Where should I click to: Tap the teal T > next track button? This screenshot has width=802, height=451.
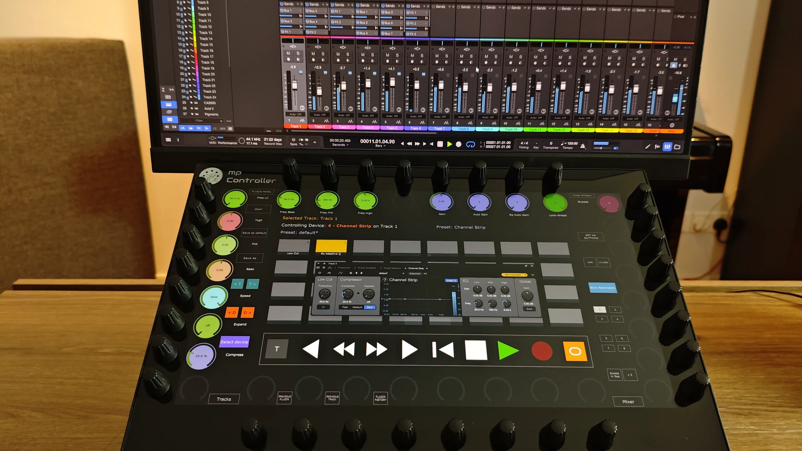[x=252, y=284]
